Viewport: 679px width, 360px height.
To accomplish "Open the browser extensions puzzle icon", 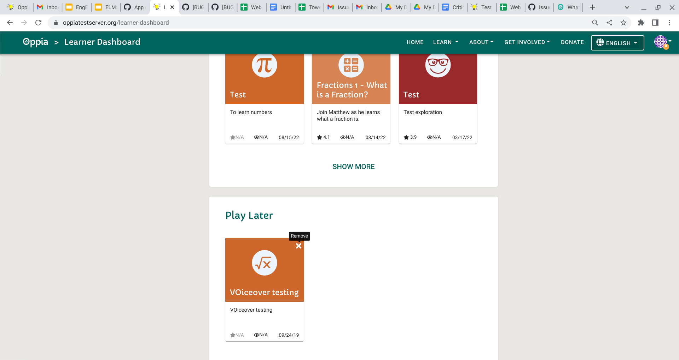I will 641,22.
